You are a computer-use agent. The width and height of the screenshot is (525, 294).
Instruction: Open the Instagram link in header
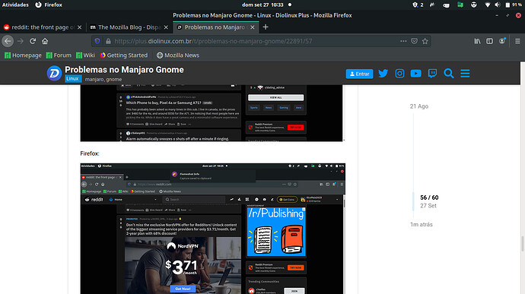(x=399, y=73)
